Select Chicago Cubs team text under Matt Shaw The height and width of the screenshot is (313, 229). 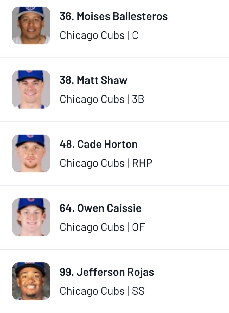click(x=92, y=99)
